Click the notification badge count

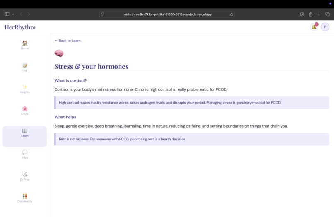tap(317, 24)
